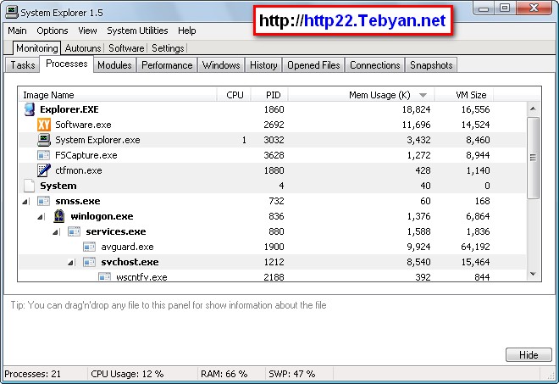Switch to the Autoruns tab
This screenshot has width=559, height=384.
(83, 48)
